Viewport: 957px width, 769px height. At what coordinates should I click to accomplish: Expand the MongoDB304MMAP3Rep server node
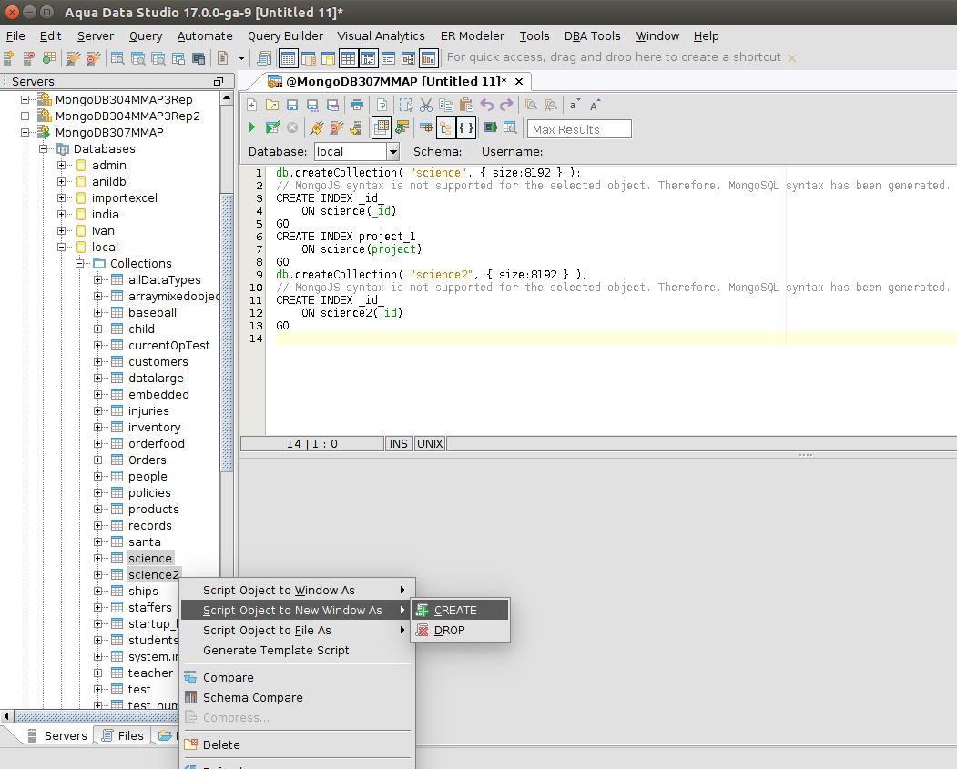click(x=25, y=99)
